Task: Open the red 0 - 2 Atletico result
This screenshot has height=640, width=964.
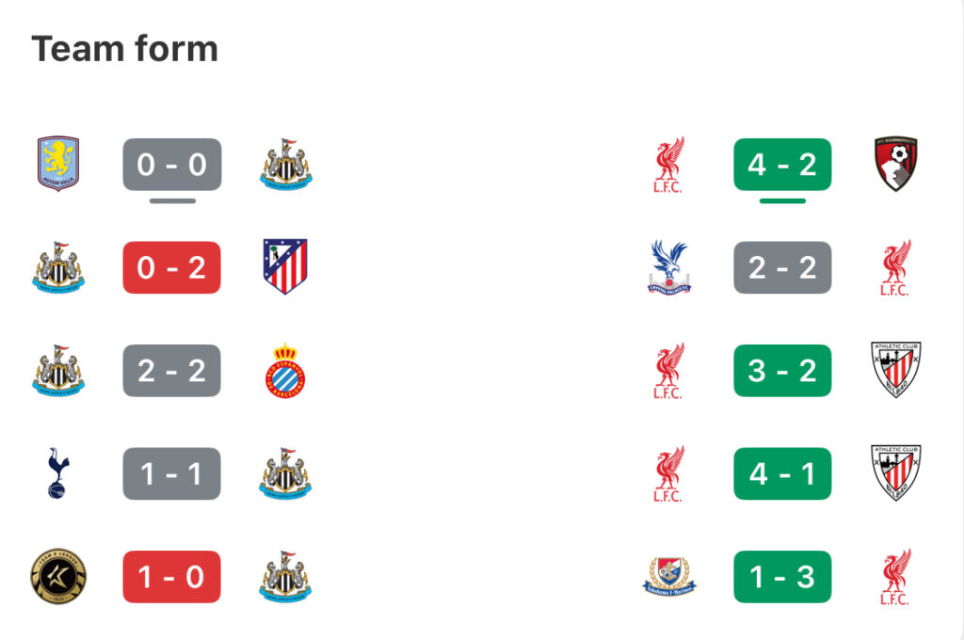Action: (x=172, y=267)
